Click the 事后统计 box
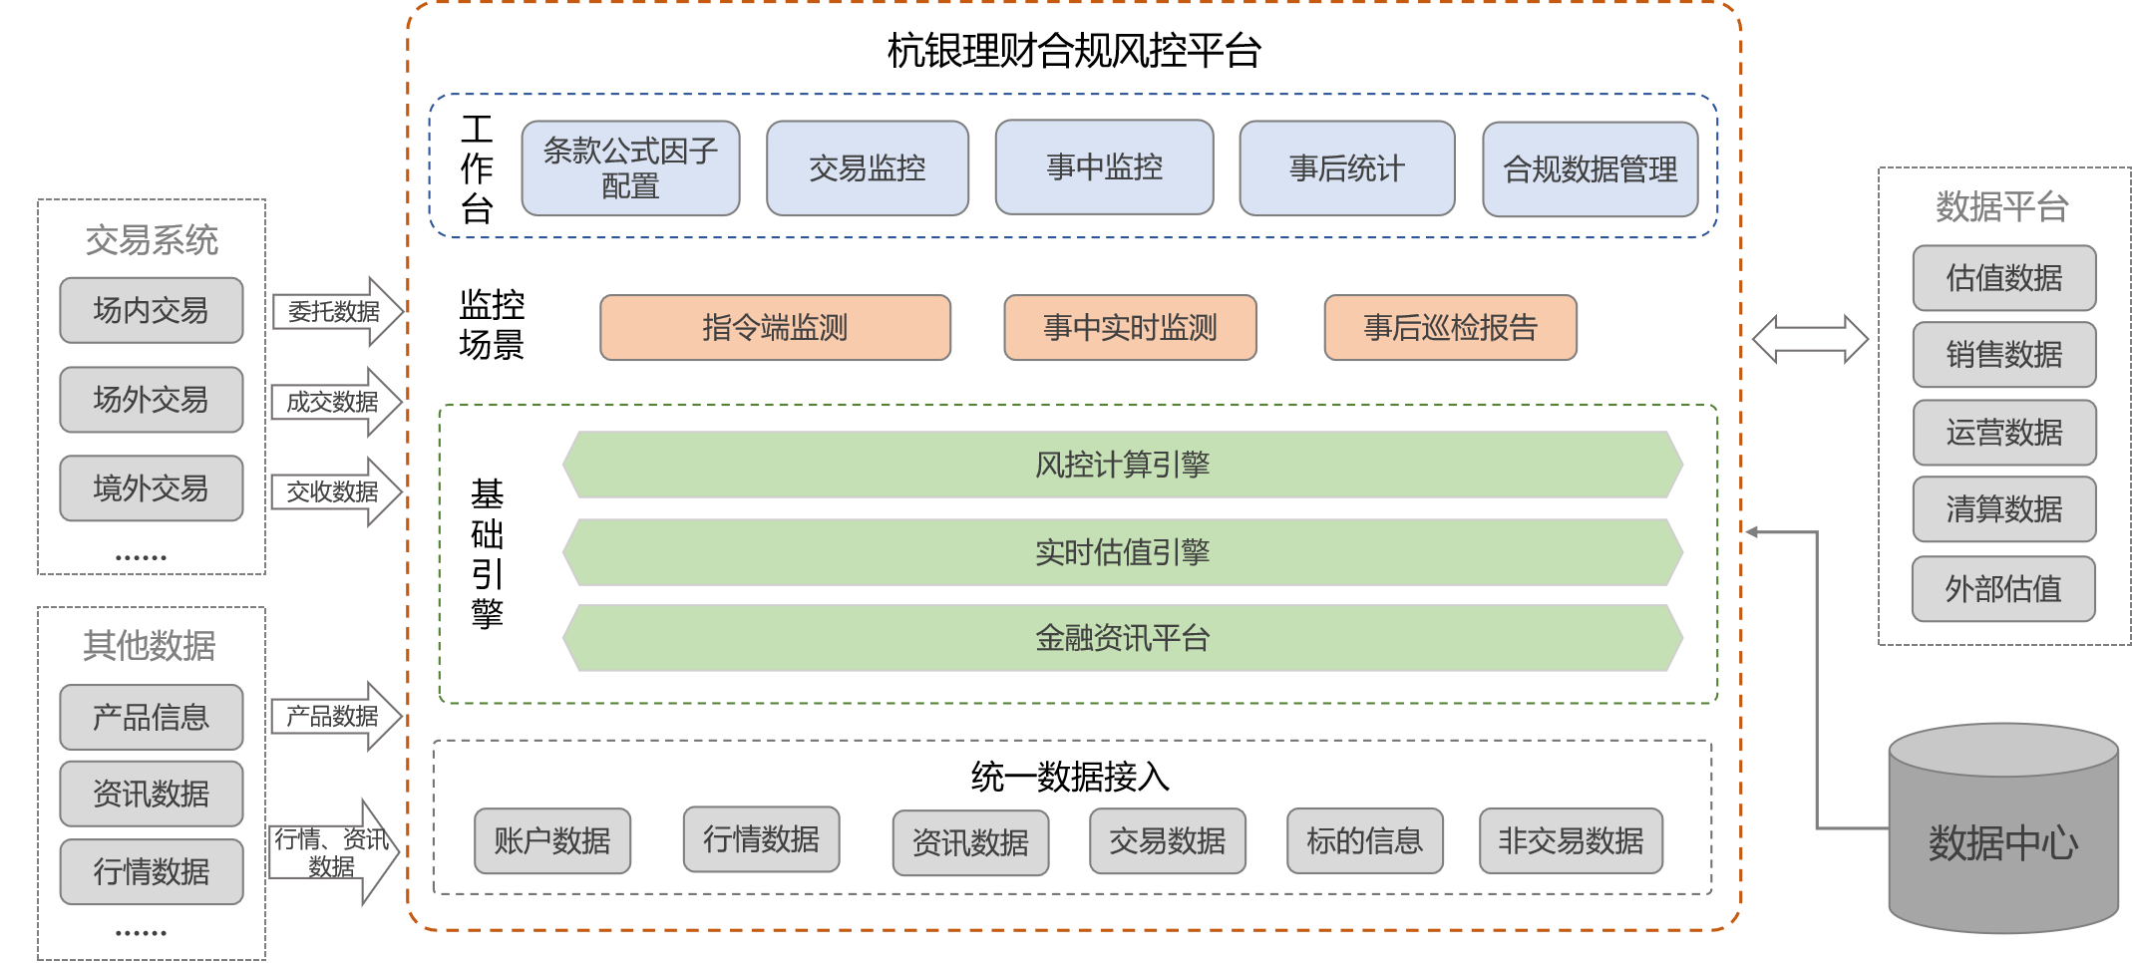 click(1347, 168)
